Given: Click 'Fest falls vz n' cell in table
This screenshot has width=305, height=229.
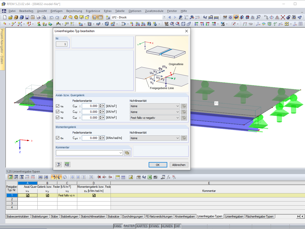Looking at the screenshot, I should pos(67,195).
